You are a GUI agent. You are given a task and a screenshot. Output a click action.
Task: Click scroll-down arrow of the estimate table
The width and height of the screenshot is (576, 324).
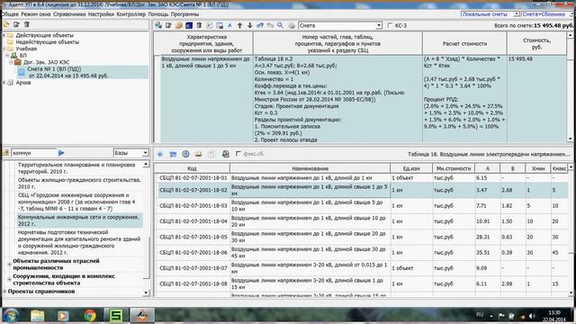[571, 139]
